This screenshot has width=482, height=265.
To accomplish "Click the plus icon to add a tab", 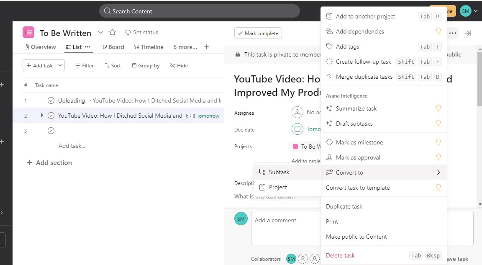I will tap(206, 47).
